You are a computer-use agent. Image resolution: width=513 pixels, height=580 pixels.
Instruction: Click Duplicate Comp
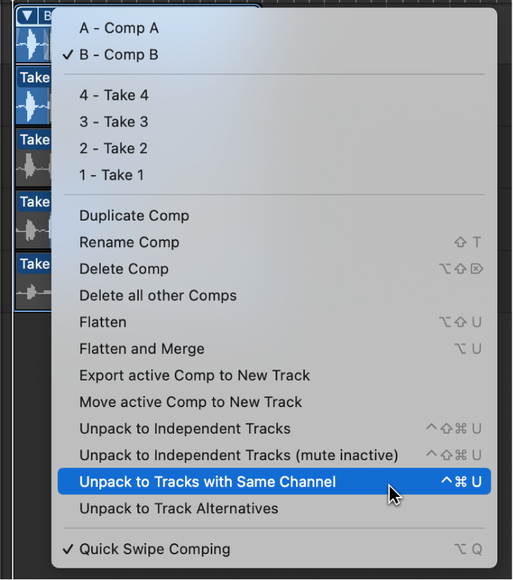(x=134, y=215)
